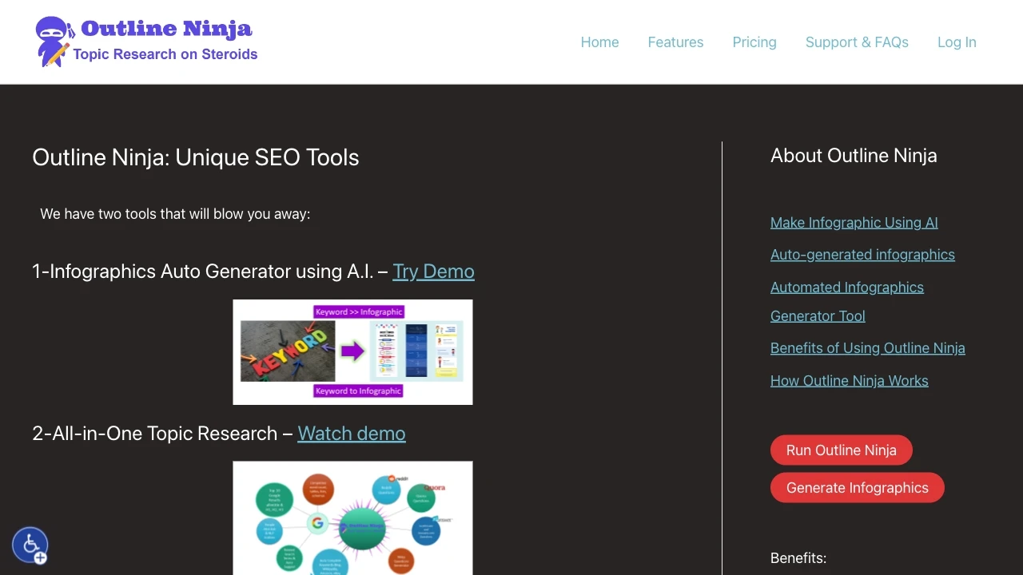The image size is (1023, 575).
Task: Click 'Auto-generated infographics' in the sidebar
Action: click(x=862, y=254)
